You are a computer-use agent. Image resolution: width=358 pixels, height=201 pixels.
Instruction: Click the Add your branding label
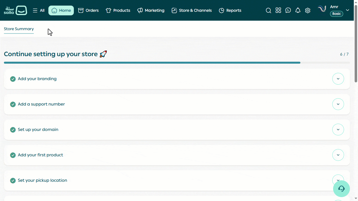coord(37,79)
